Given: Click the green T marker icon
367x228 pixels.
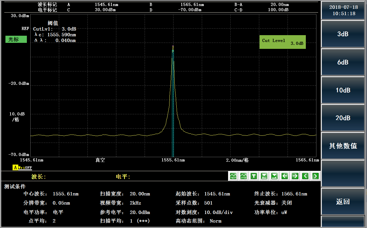Looking at the screenshot, I should coord(254,176).
